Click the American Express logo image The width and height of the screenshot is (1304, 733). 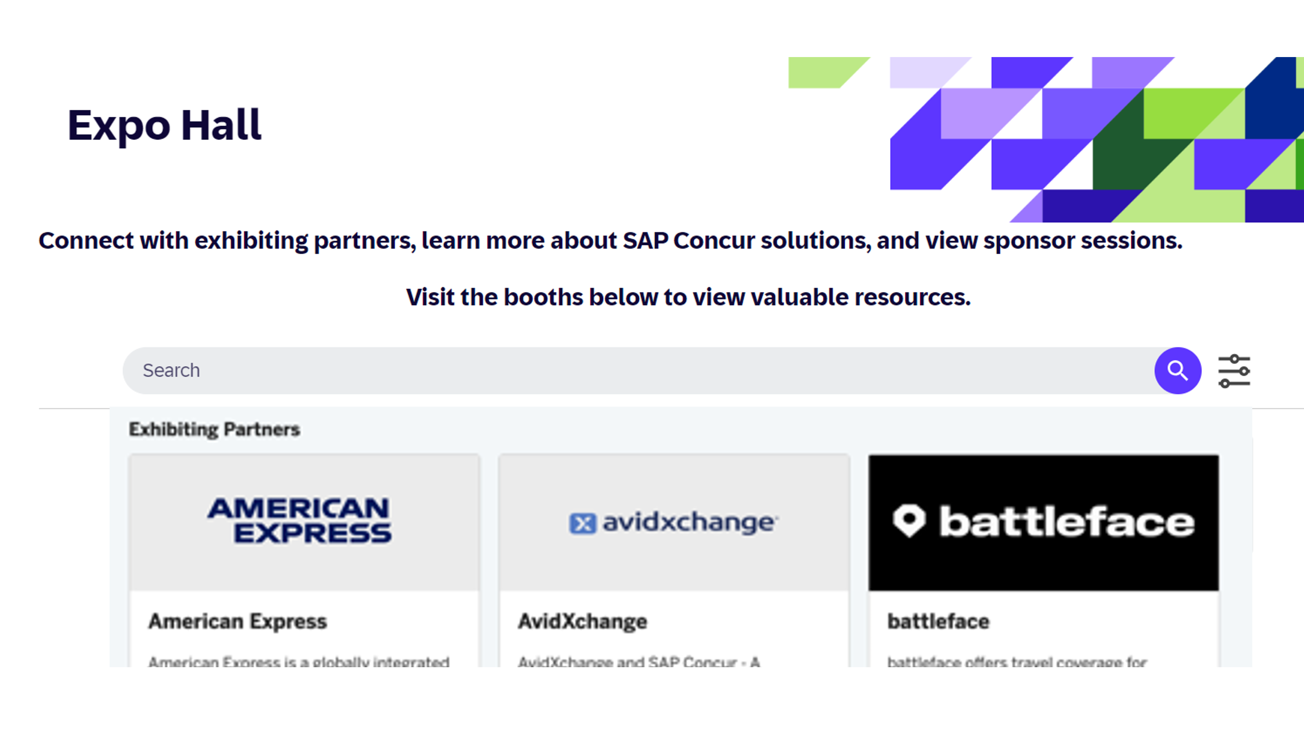[300, 520]
